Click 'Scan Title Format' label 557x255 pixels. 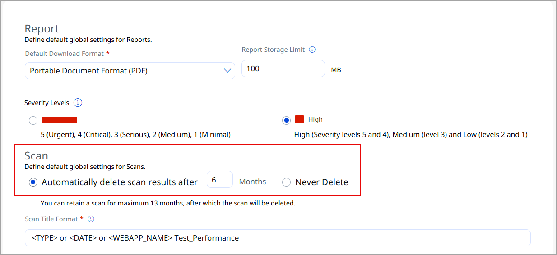tap(51, 219)
